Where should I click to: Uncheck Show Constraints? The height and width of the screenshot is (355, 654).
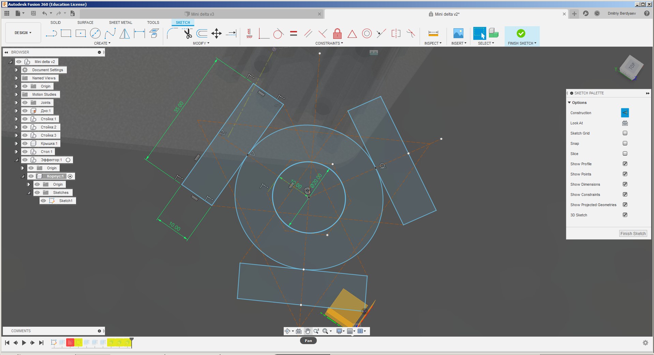click(625, 195)
